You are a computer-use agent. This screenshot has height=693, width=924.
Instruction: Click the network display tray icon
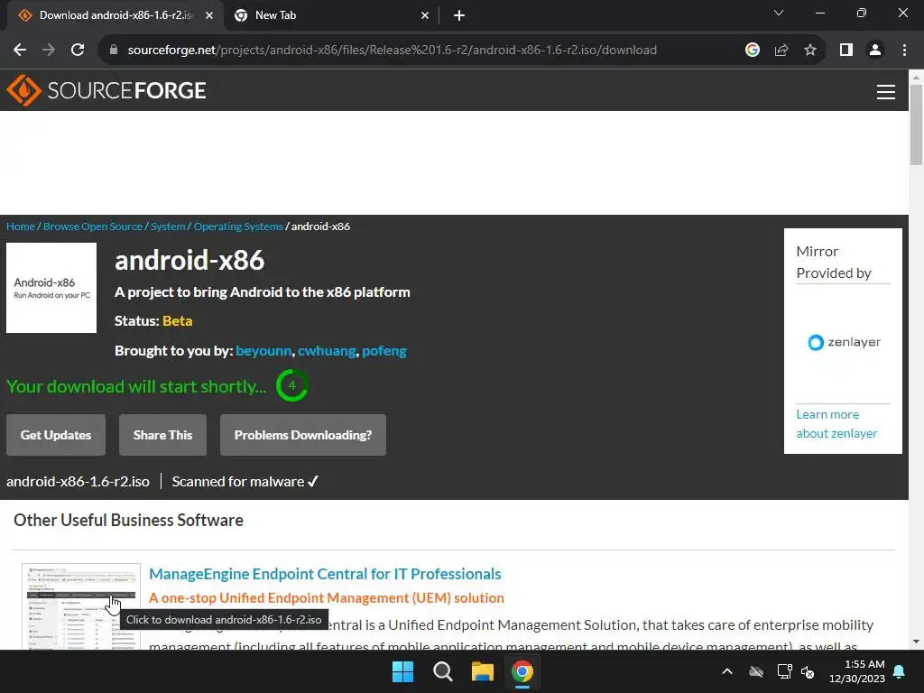[x=784, y=671]
